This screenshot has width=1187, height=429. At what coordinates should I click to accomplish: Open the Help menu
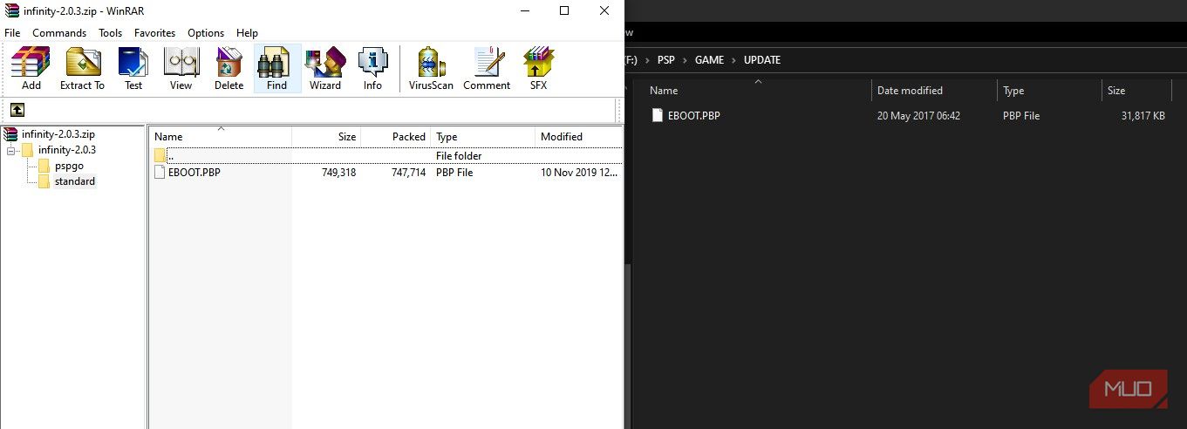coord(247,32)
